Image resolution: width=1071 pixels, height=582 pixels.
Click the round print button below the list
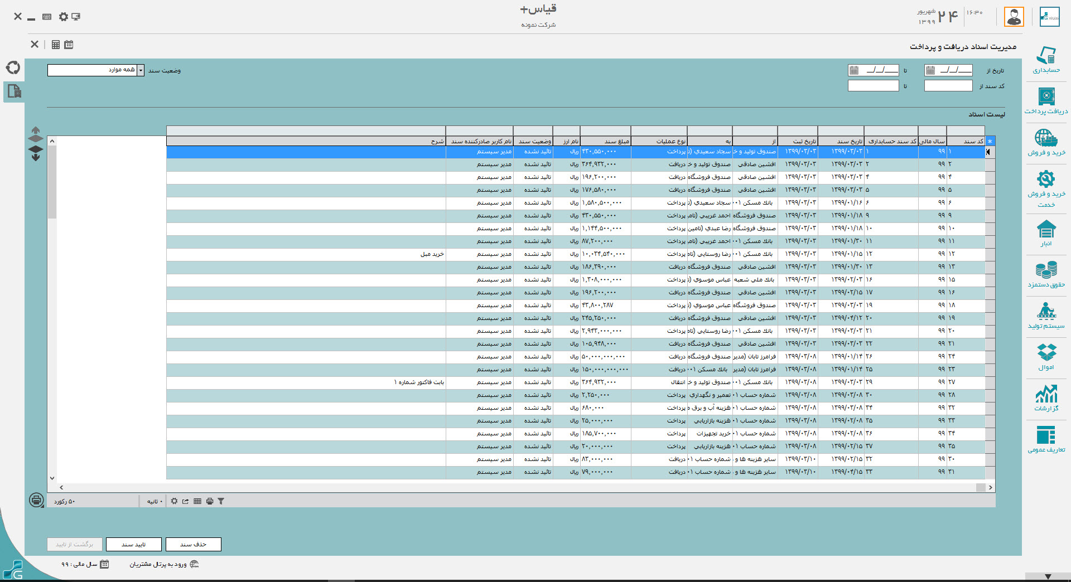coord(37,500)
